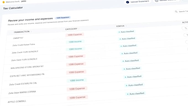Click Auto-classified status in Zelle Debit YURI GONZALE row
This screenshot has width=188, height=106.
pyautogui.click(x=129, y=53)
